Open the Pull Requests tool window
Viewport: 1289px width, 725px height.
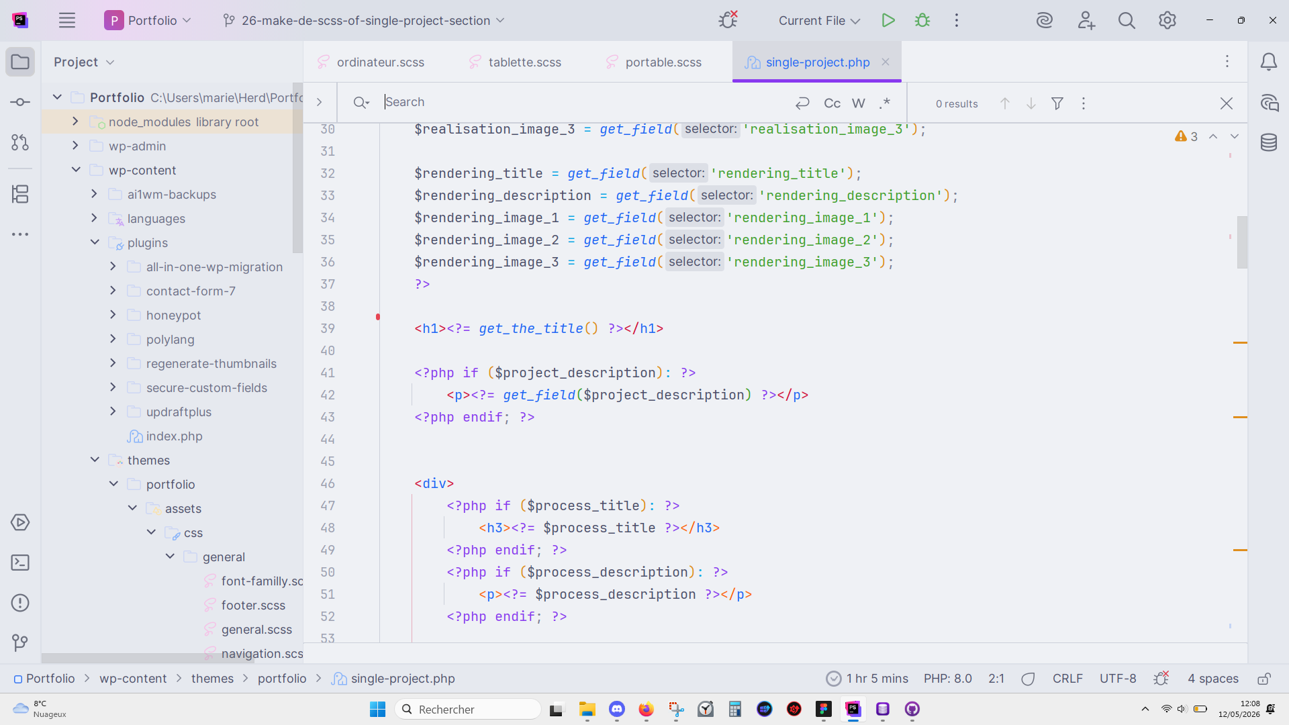click(x=20, y=142)
